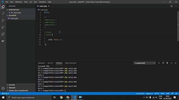Open Task View on the taskbar
The width and height of the screenshot is (179, 100).
coord(55,97)
